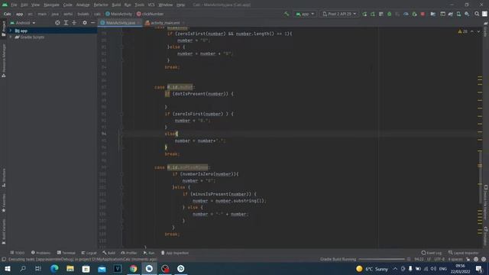This screenshot has width=489, height=275.
Task: Open the Edit menu
Action: 24,5
